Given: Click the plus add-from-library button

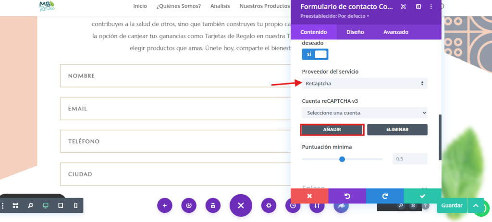Looking at the screenshot, I should [165, 206].
